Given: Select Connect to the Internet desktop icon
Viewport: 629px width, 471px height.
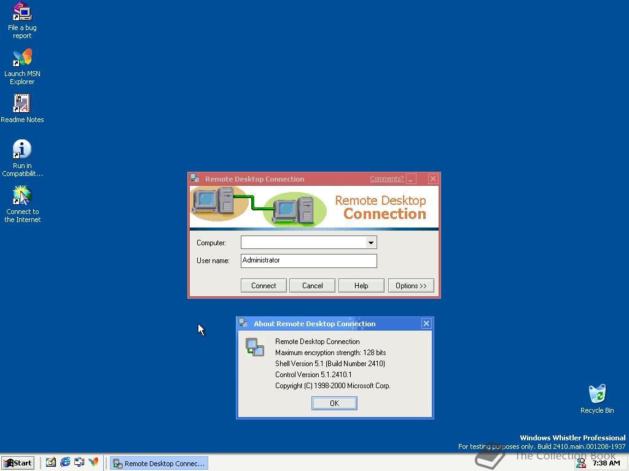Looking at the screenshot, I should pos(22,204).
